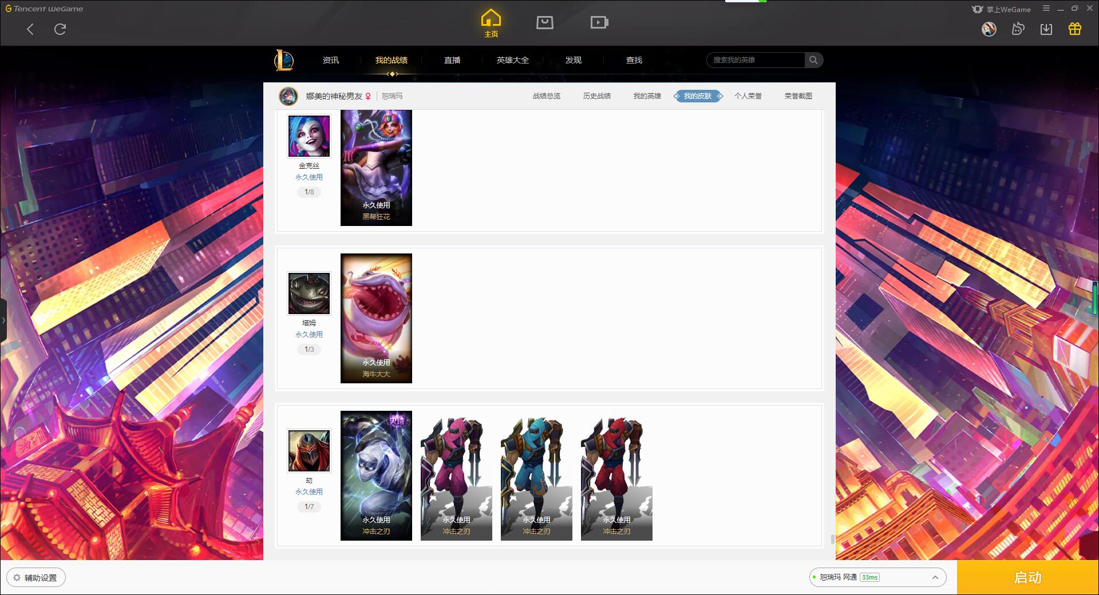Open the 黑帮狂花 skin card
The image size is (1099, 595).
point(376,168)
